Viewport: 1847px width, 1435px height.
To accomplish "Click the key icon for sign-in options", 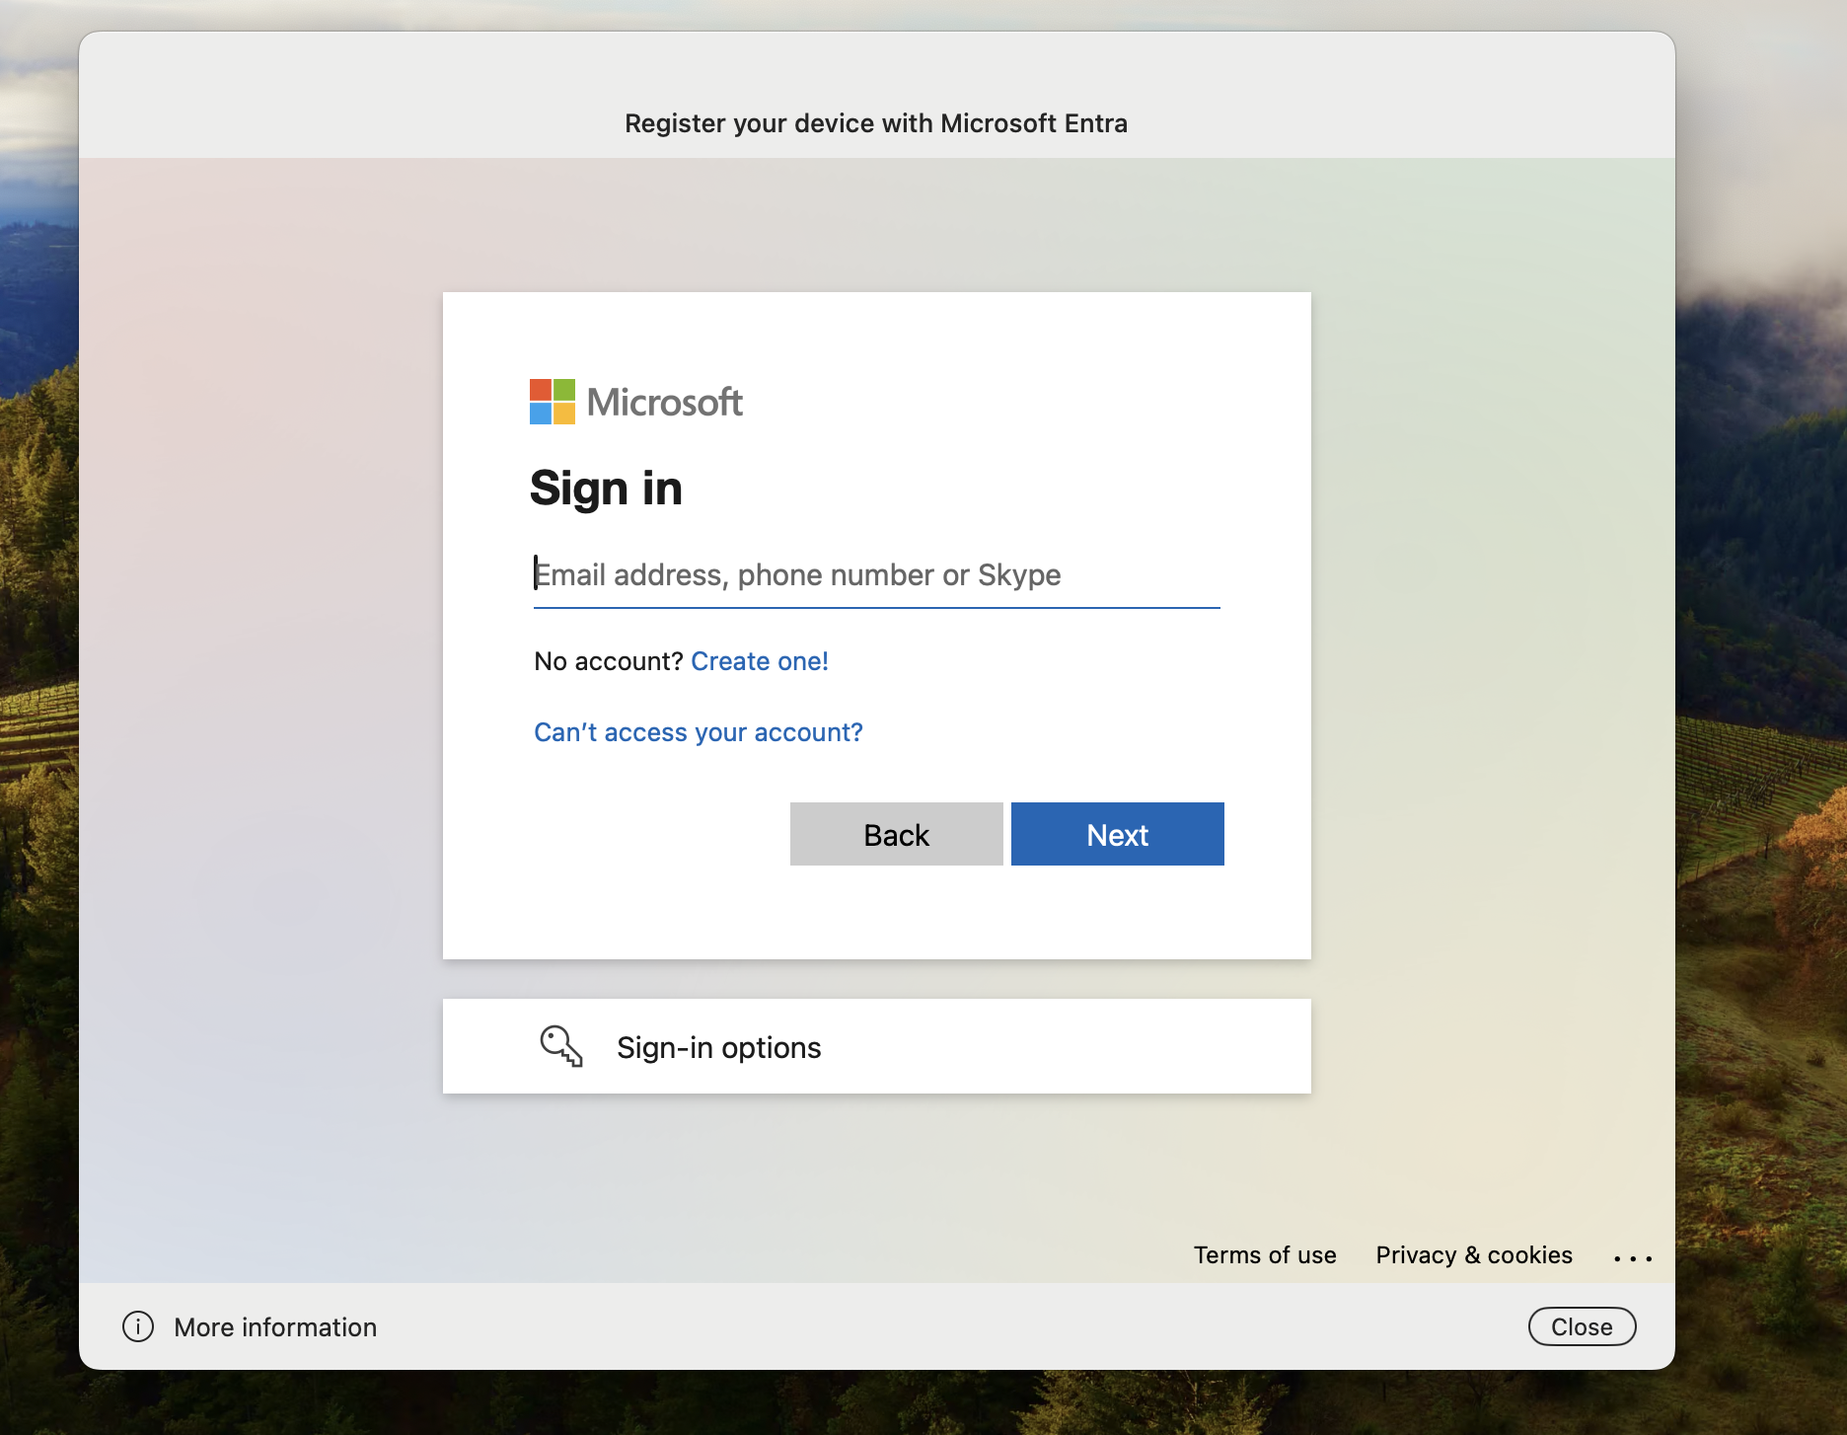I will [x=561, y=1046].
